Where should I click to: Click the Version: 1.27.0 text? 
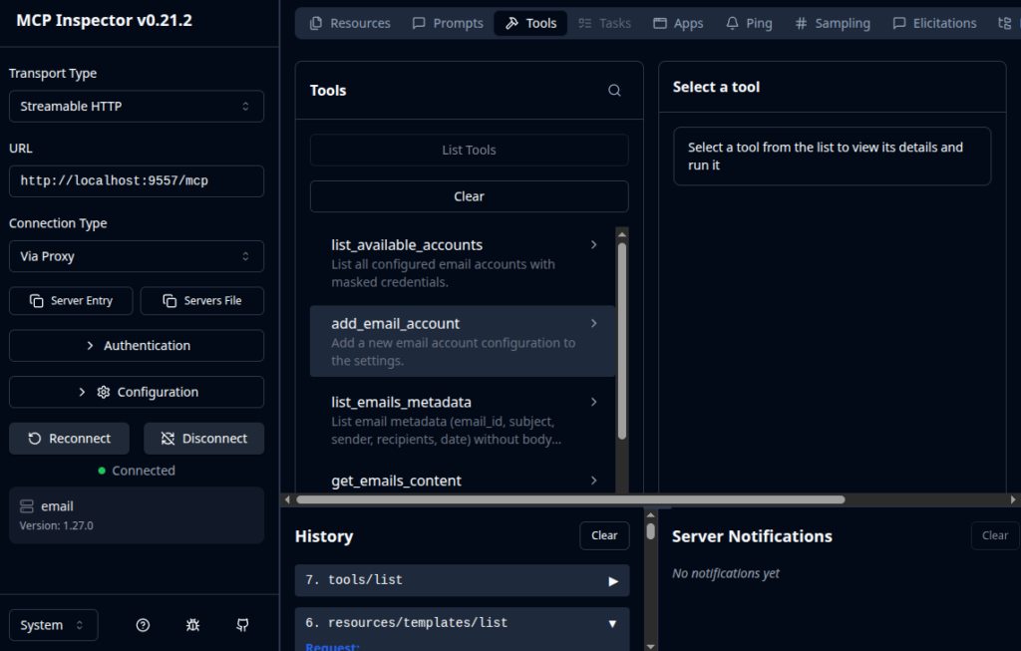coord(56,525)
